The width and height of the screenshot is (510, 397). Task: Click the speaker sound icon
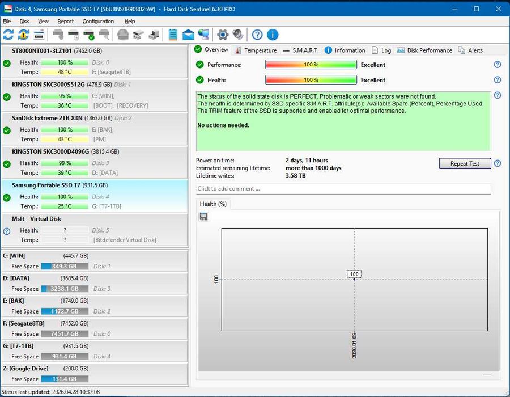click(x=238, y=35)
